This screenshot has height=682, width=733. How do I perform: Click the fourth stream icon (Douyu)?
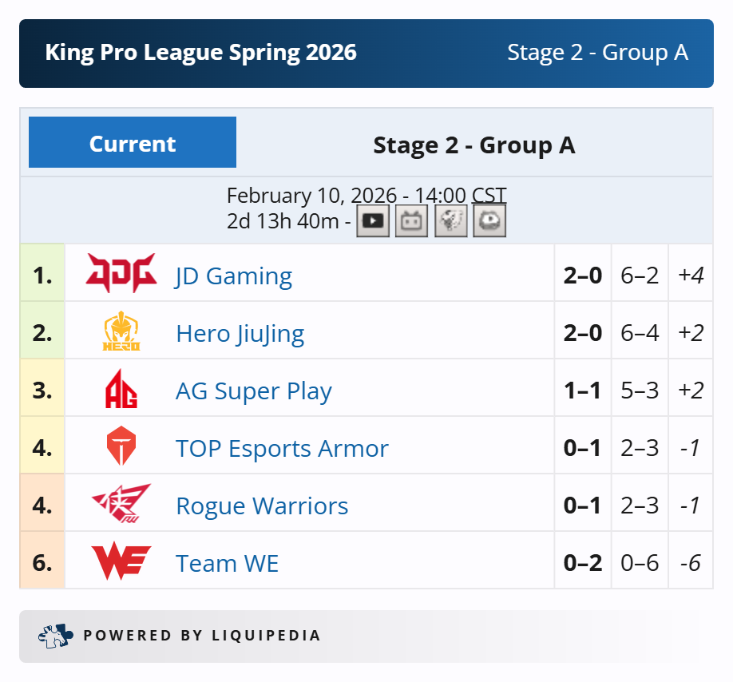coord(489,220)
